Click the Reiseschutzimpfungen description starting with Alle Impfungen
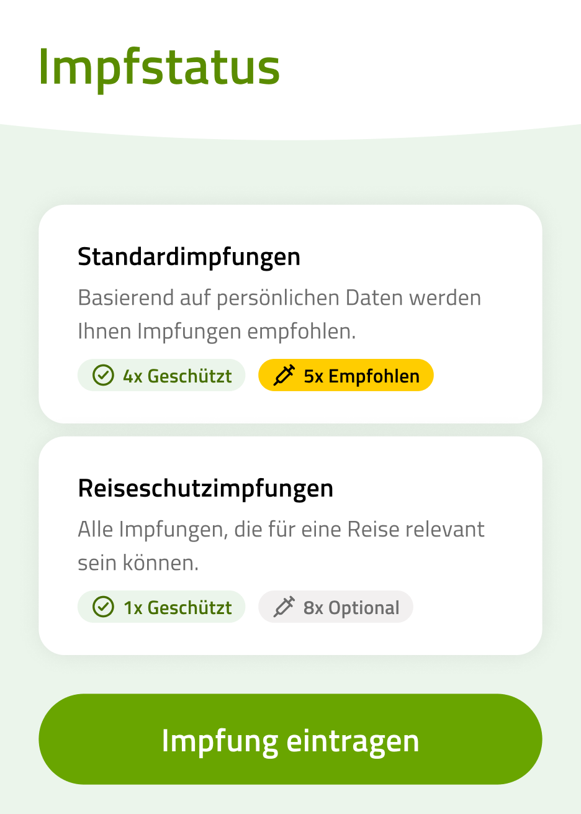Screen dimensions: 581x814 (281, 530)
